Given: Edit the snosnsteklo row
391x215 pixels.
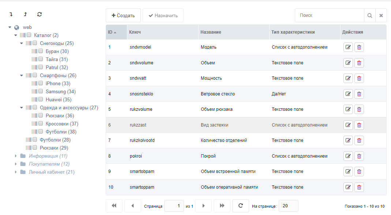Looking at the screenshot, I should (x=348, y=94).
